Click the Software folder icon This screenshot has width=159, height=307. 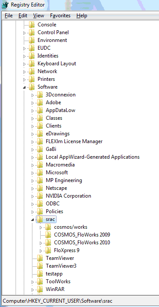click(x=32, y=87)
